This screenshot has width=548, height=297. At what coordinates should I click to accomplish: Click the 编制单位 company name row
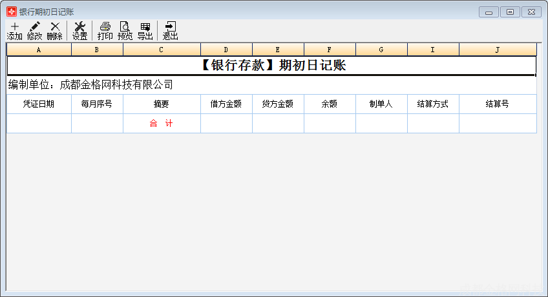[x=90, y=85]
